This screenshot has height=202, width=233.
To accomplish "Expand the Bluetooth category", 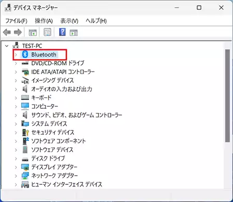I will coord(16,54).
